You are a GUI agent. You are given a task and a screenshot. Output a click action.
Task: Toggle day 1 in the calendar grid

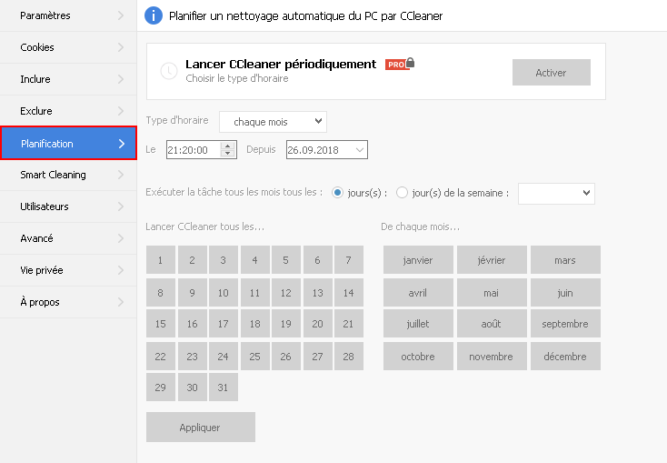click(160, 260)
